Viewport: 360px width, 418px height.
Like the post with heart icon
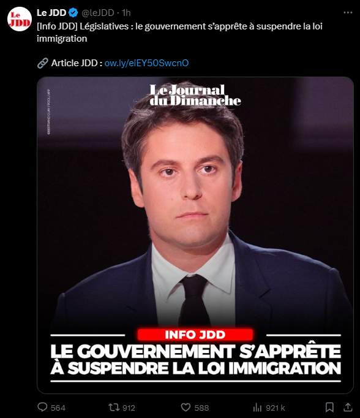click(186, 408)
